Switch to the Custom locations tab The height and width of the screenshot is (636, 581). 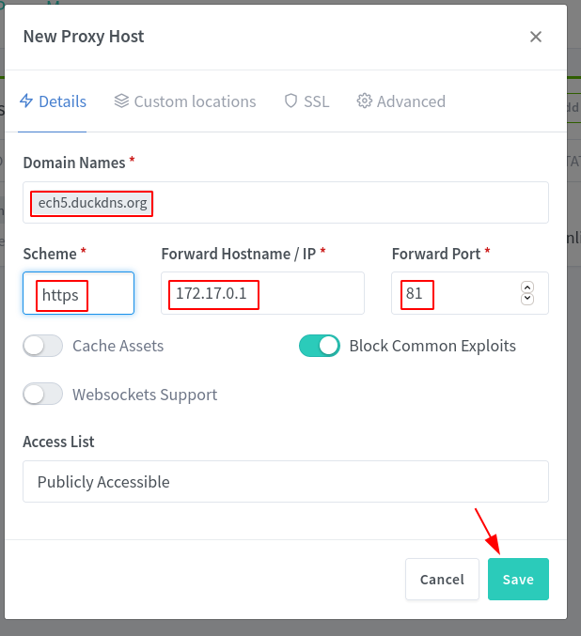coord(185,101)
